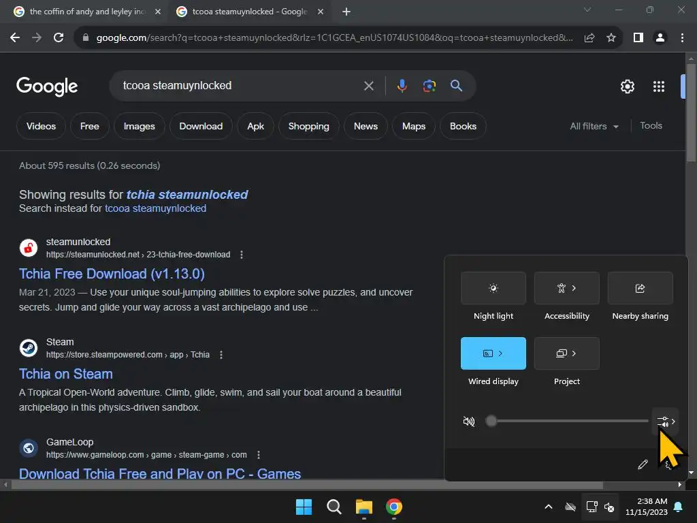Open Chrome tab search chevron
This screenshot has width=697, height=523.
[587, 10]
